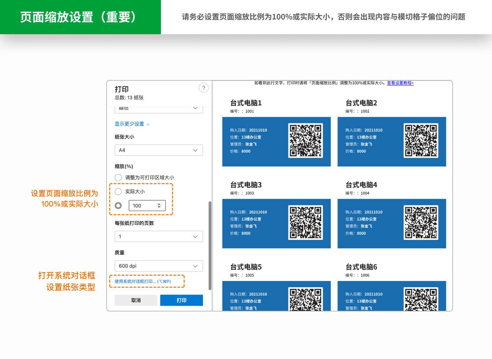Open the 纸张大小 A4 dropdown
Image resolution: width=492 pixels, height=359 pixels.
pyautogui.click(x=159, y=150)
